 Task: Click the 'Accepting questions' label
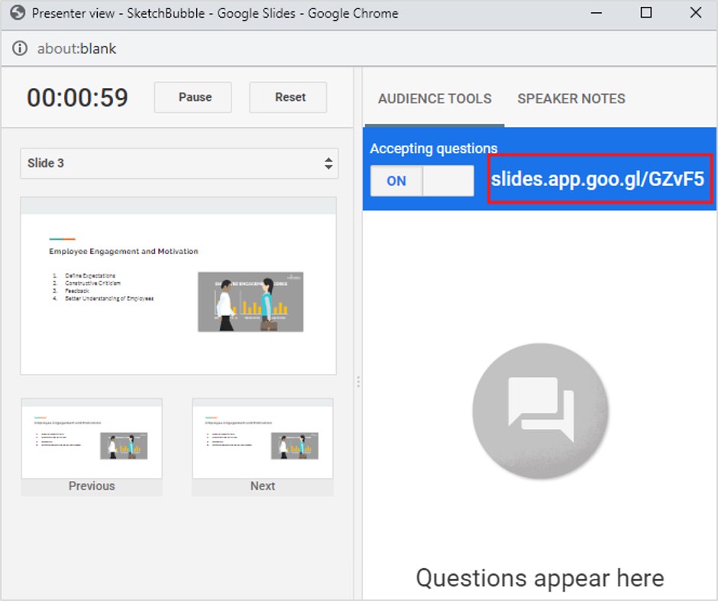[x=434, y=148]
